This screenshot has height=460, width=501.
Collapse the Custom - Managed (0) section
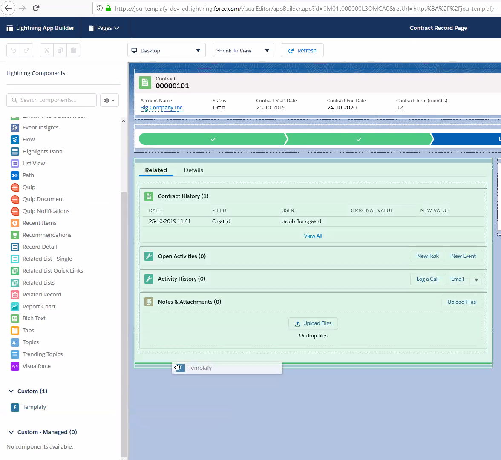click(x=11, y=432)
